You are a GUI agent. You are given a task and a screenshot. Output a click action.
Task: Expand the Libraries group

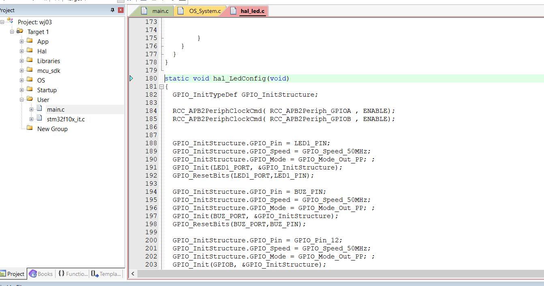[22, 61]
